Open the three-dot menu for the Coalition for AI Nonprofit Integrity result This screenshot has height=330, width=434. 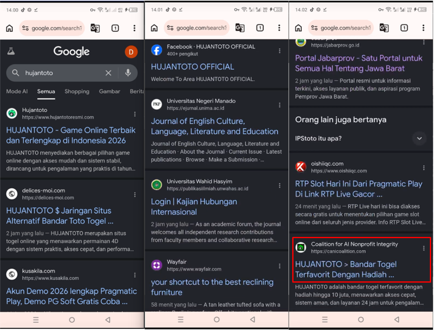424,248
